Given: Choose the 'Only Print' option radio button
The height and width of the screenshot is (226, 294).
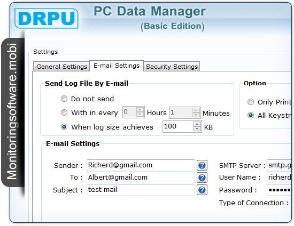Looking at the screenshot, I should pos(251,102).
